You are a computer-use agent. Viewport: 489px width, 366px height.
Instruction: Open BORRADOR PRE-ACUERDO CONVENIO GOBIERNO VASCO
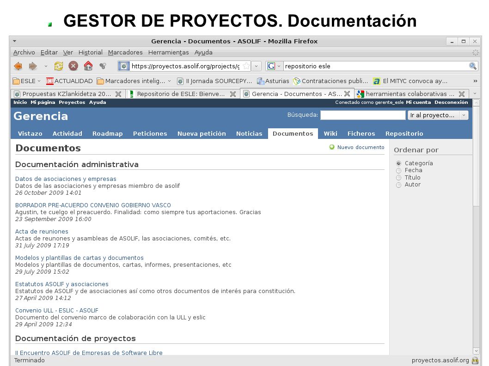pyautogui.click(x=93, y=205)
